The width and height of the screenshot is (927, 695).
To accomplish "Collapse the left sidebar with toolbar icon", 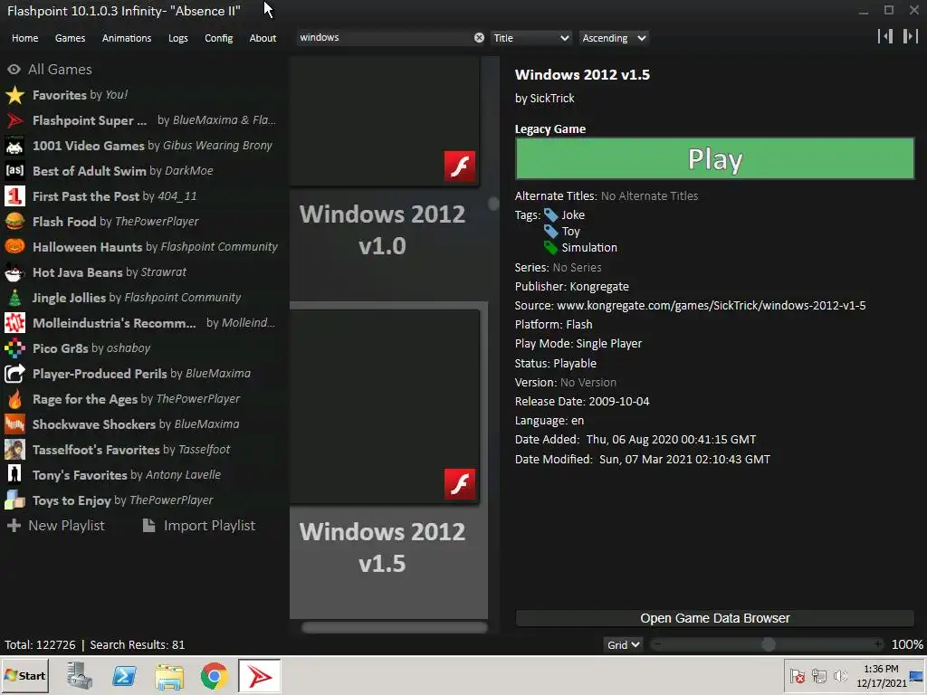I will click(885, 36).
